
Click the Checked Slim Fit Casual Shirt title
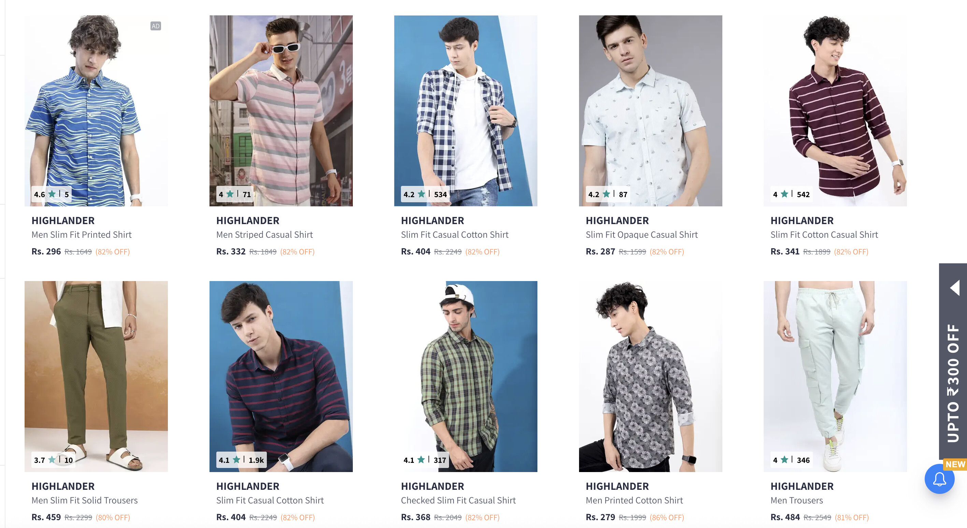458,501
